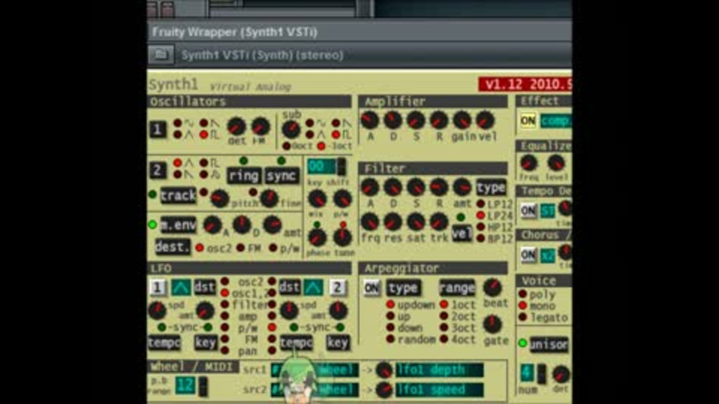Screen dimensions: 719x404
Task: Select legato voice mode
Action: (523, 317)
